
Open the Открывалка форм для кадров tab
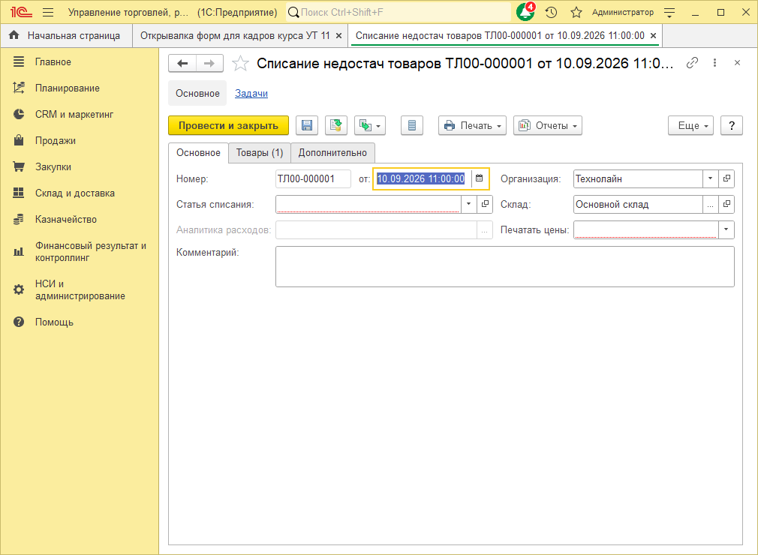pos(235,36)
